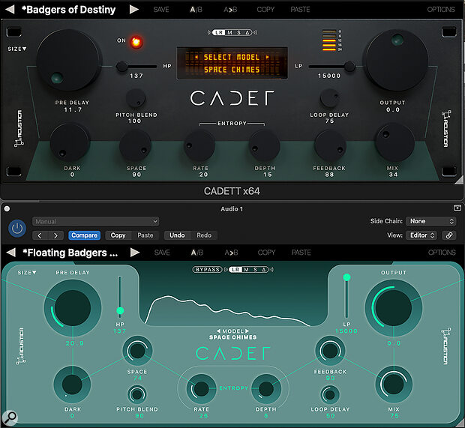Click MIX knob in dark Cadet
The height and width of the screenshot is (428, 465).
[394, 142]
